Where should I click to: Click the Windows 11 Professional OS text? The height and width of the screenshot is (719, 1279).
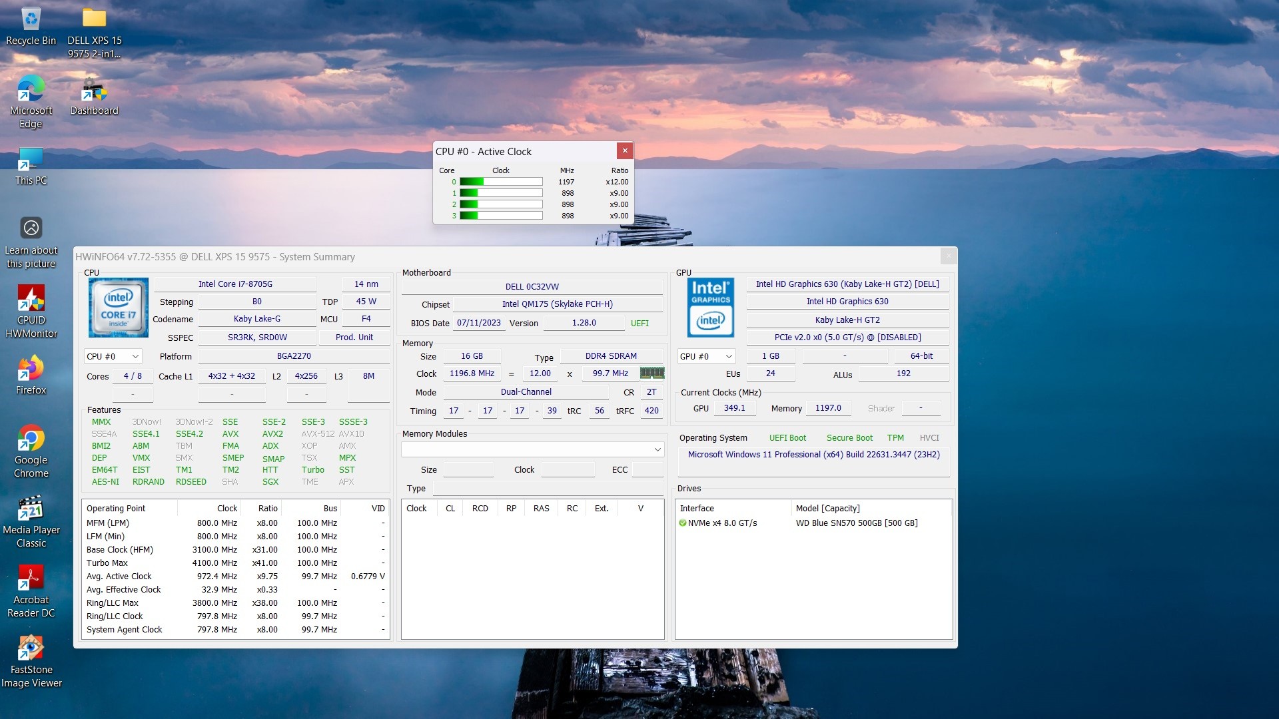[x=813, y=455]
